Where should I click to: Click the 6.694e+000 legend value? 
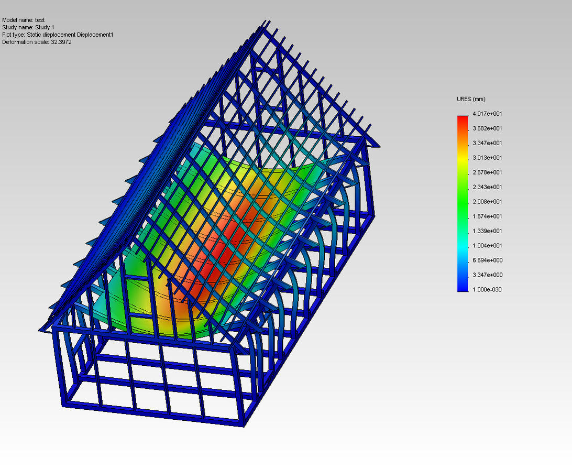pyautogui.click(x=487, y=260)
